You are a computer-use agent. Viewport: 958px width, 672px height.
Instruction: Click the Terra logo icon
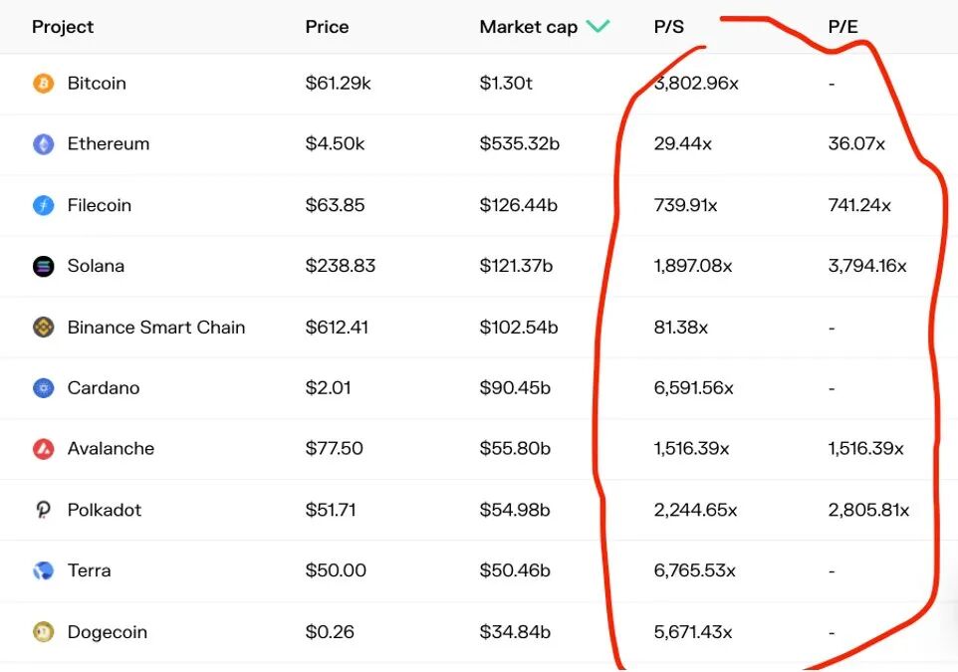[x=44, y=571]
